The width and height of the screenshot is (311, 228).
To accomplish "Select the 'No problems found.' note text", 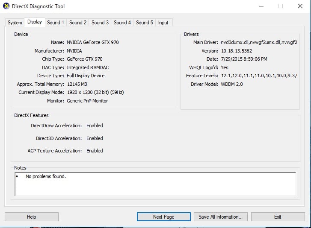I will coord(46,176).
